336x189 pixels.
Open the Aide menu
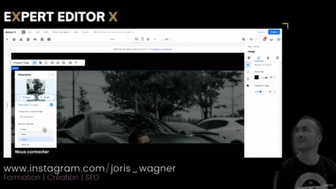pos(76,32)
